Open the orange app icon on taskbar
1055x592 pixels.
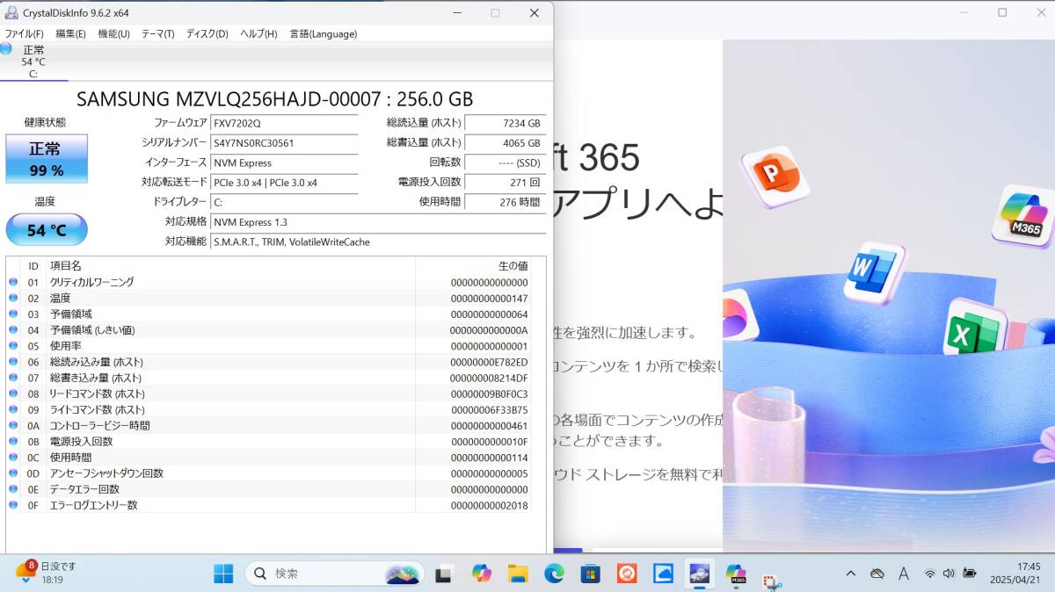[x=627, y=574]
